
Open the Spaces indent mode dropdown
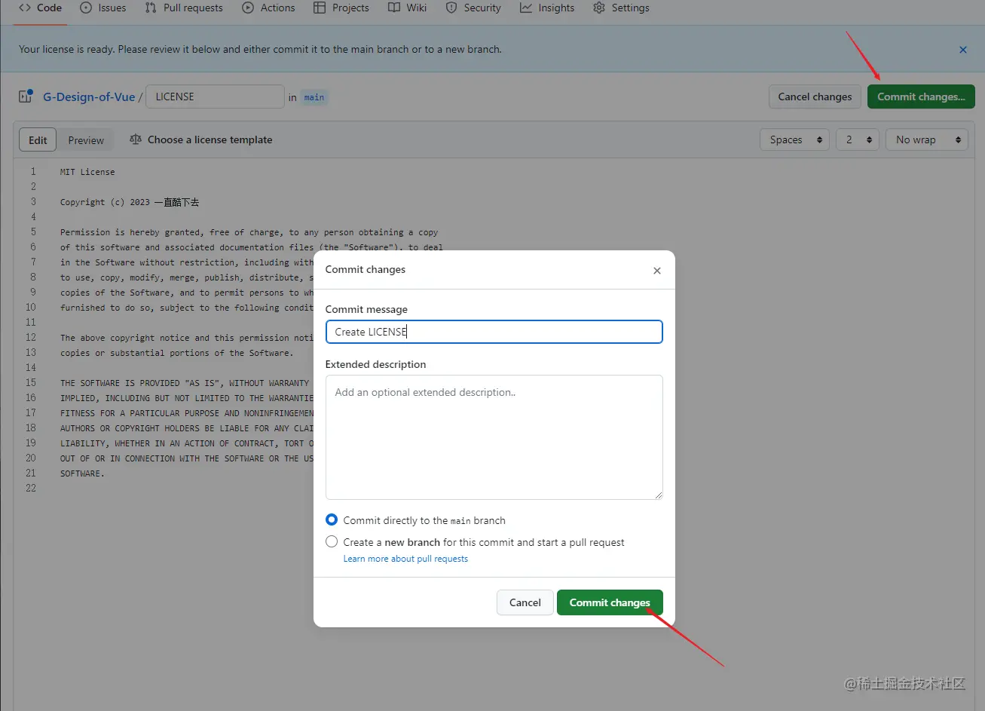794,139
